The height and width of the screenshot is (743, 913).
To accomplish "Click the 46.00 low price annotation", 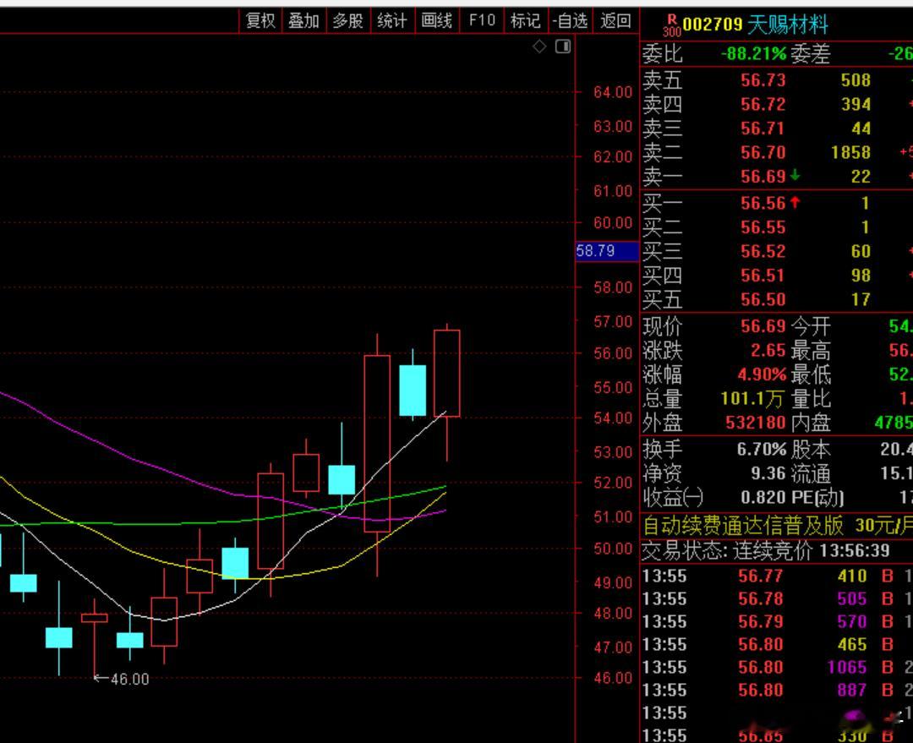I will tap(122, 679).
